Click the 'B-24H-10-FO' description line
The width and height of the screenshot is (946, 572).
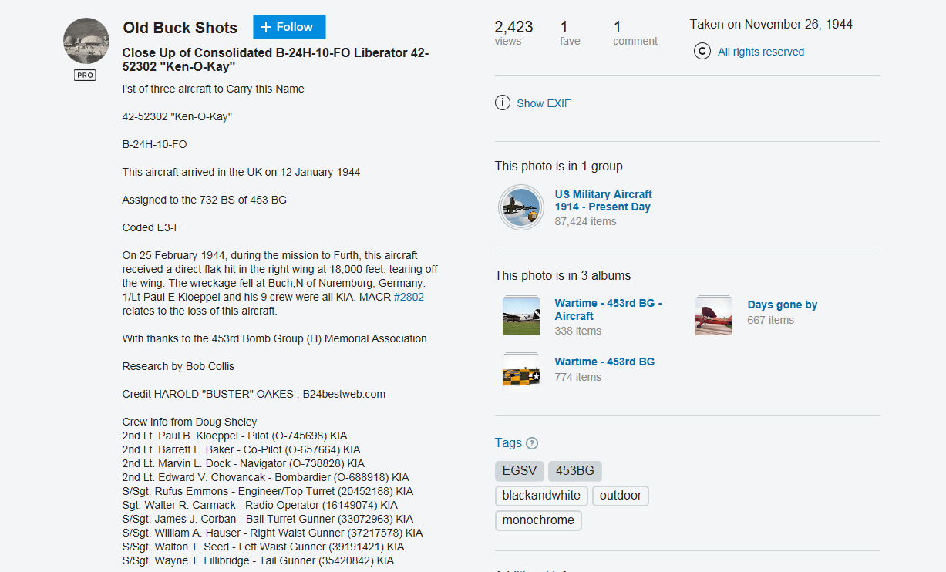click(154, 144)
